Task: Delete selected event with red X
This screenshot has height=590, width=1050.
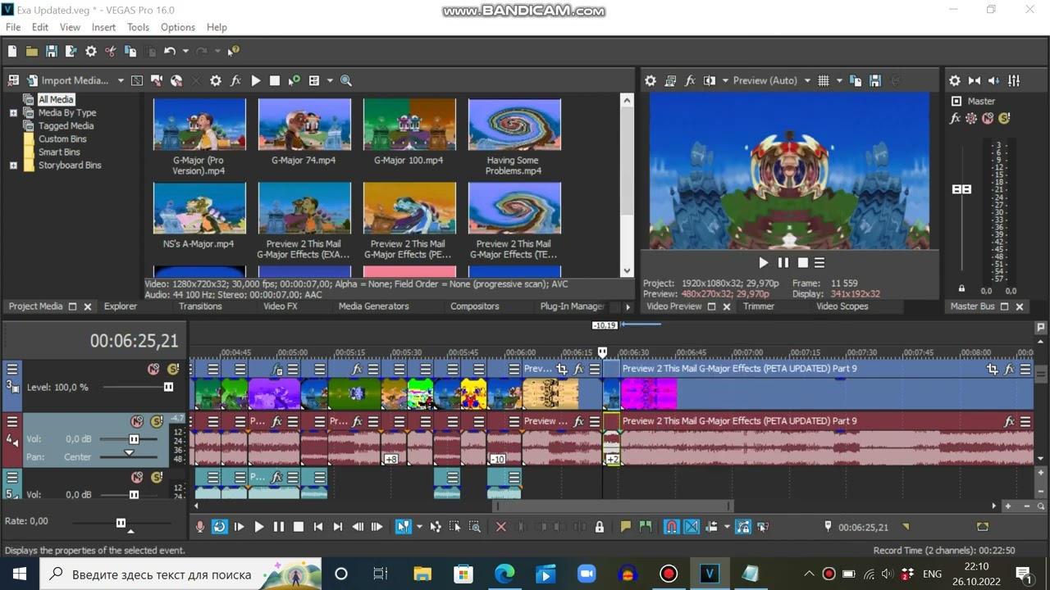Action: [500, 527]
